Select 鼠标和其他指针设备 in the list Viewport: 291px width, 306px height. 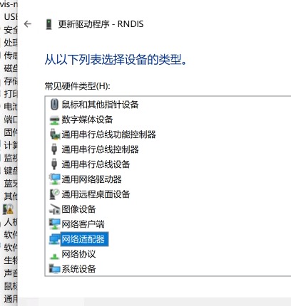[100, 105]
